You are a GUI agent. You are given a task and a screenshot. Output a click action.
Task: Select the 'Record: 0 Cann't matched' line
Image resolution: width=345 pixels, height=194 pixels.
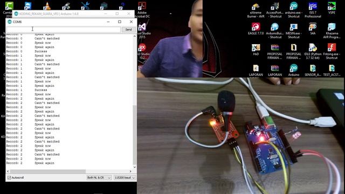(x=33, y=38)
